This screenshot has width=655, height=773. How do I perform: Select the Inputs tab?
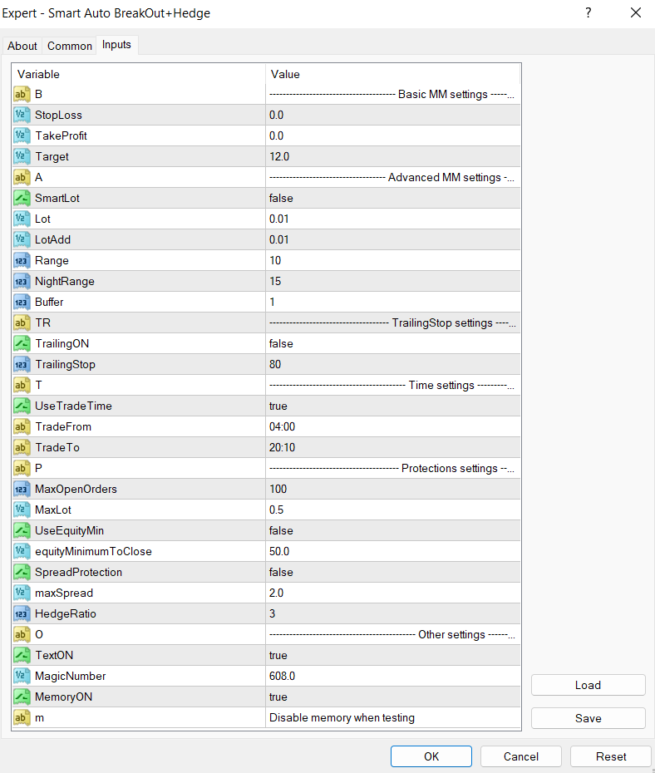click(117, 44)
